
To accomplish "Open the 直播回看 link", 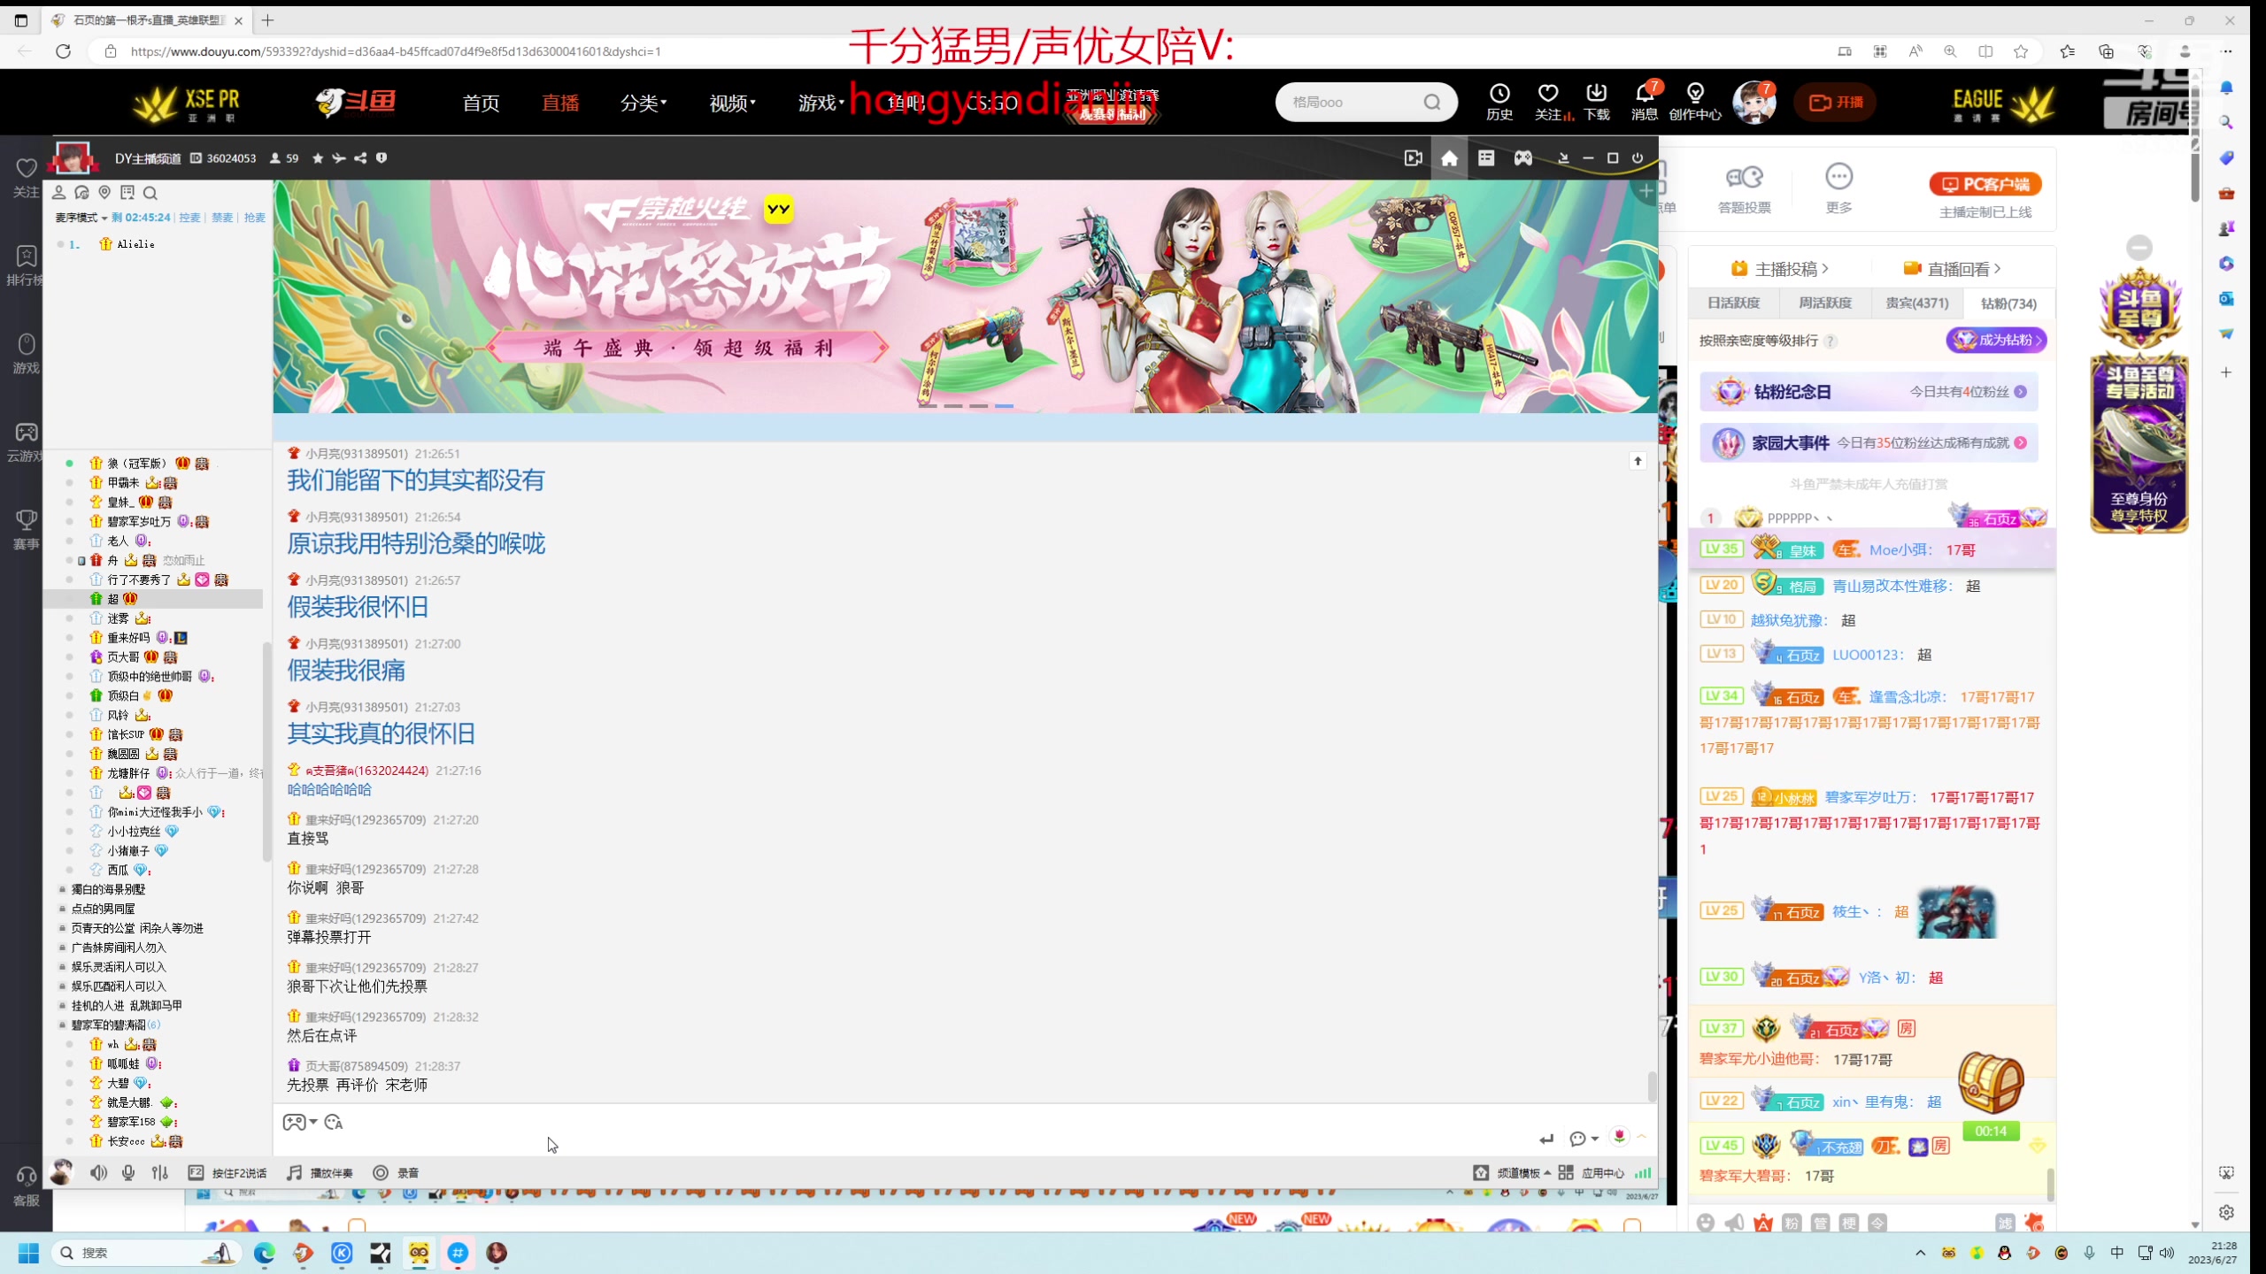I will [1952, 269].
